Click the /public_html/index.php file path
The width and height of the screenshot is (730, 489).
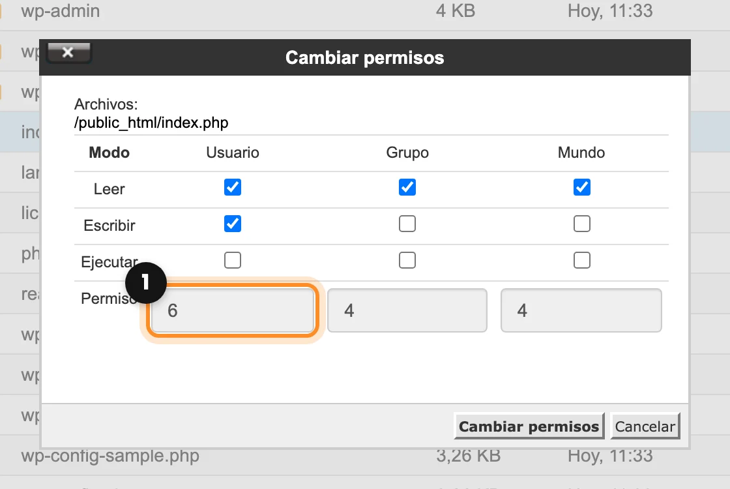(151, 123)
